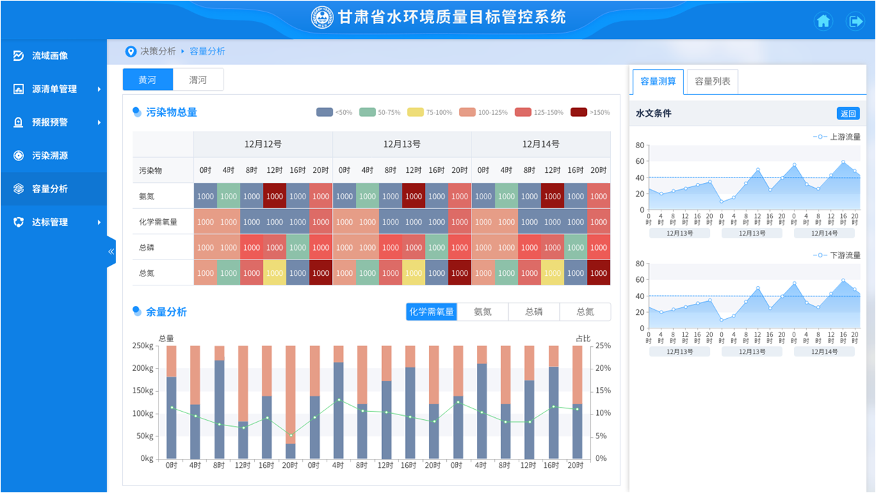Click the dark red >150% legend swatch
This screenshot has height=493, width=876.
[579, 112]
